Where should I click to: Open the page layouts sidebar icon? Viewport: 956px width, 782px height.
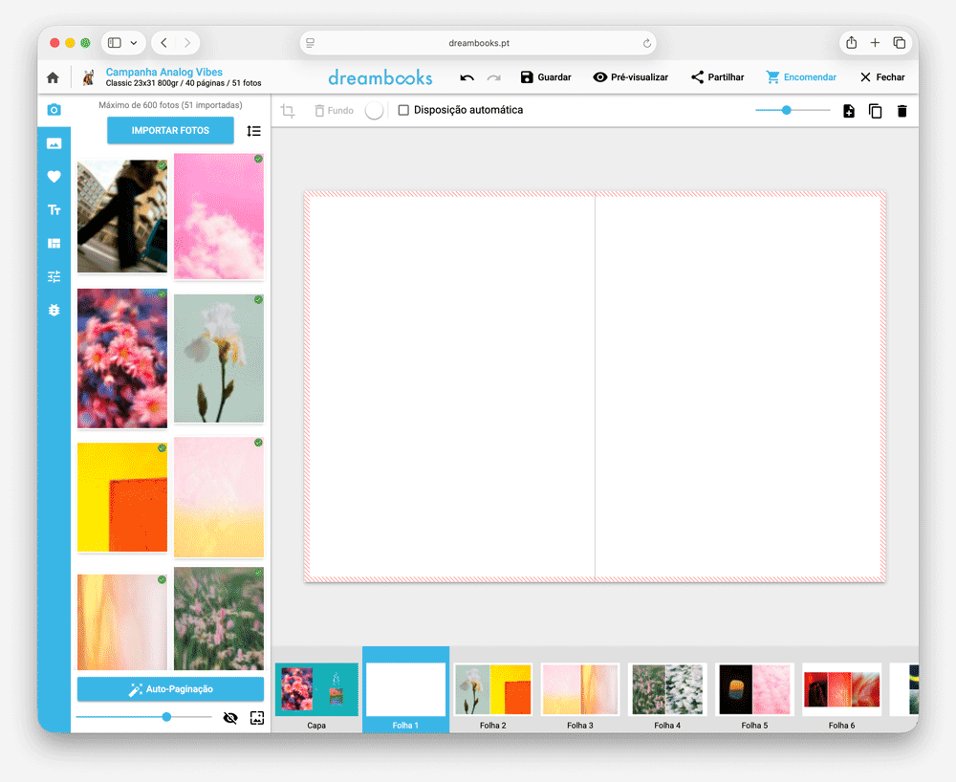click(x=54, y=243)
